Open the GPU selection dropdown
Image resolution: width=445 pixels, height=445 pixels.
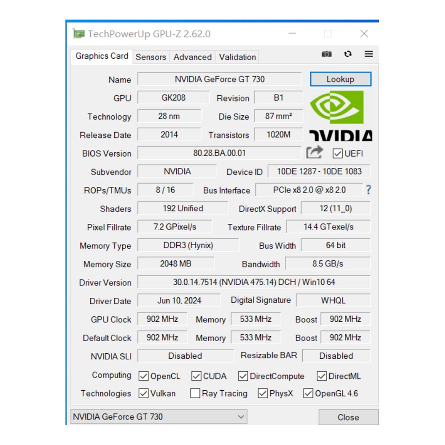point(159,417)
